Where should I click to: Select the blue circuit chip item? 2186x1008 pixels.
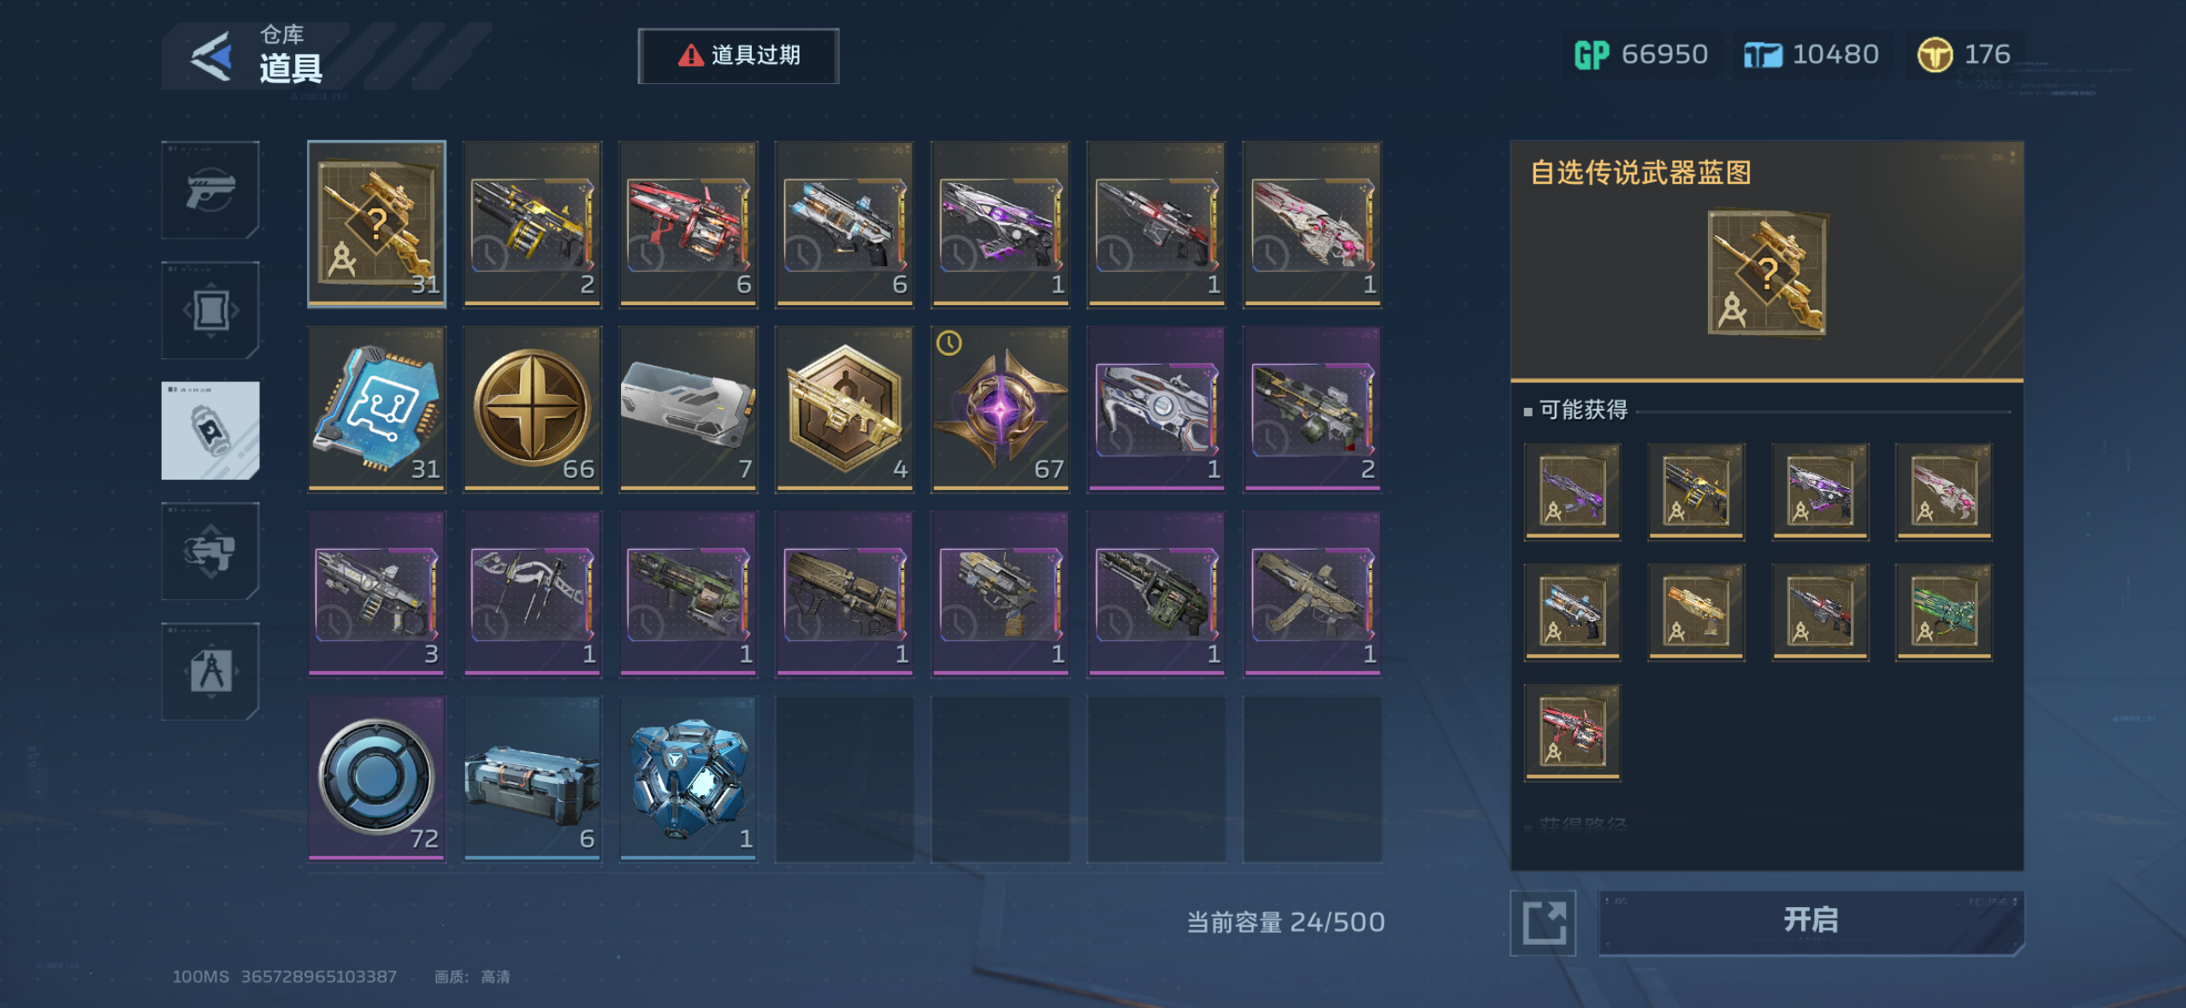pos(377,409)
